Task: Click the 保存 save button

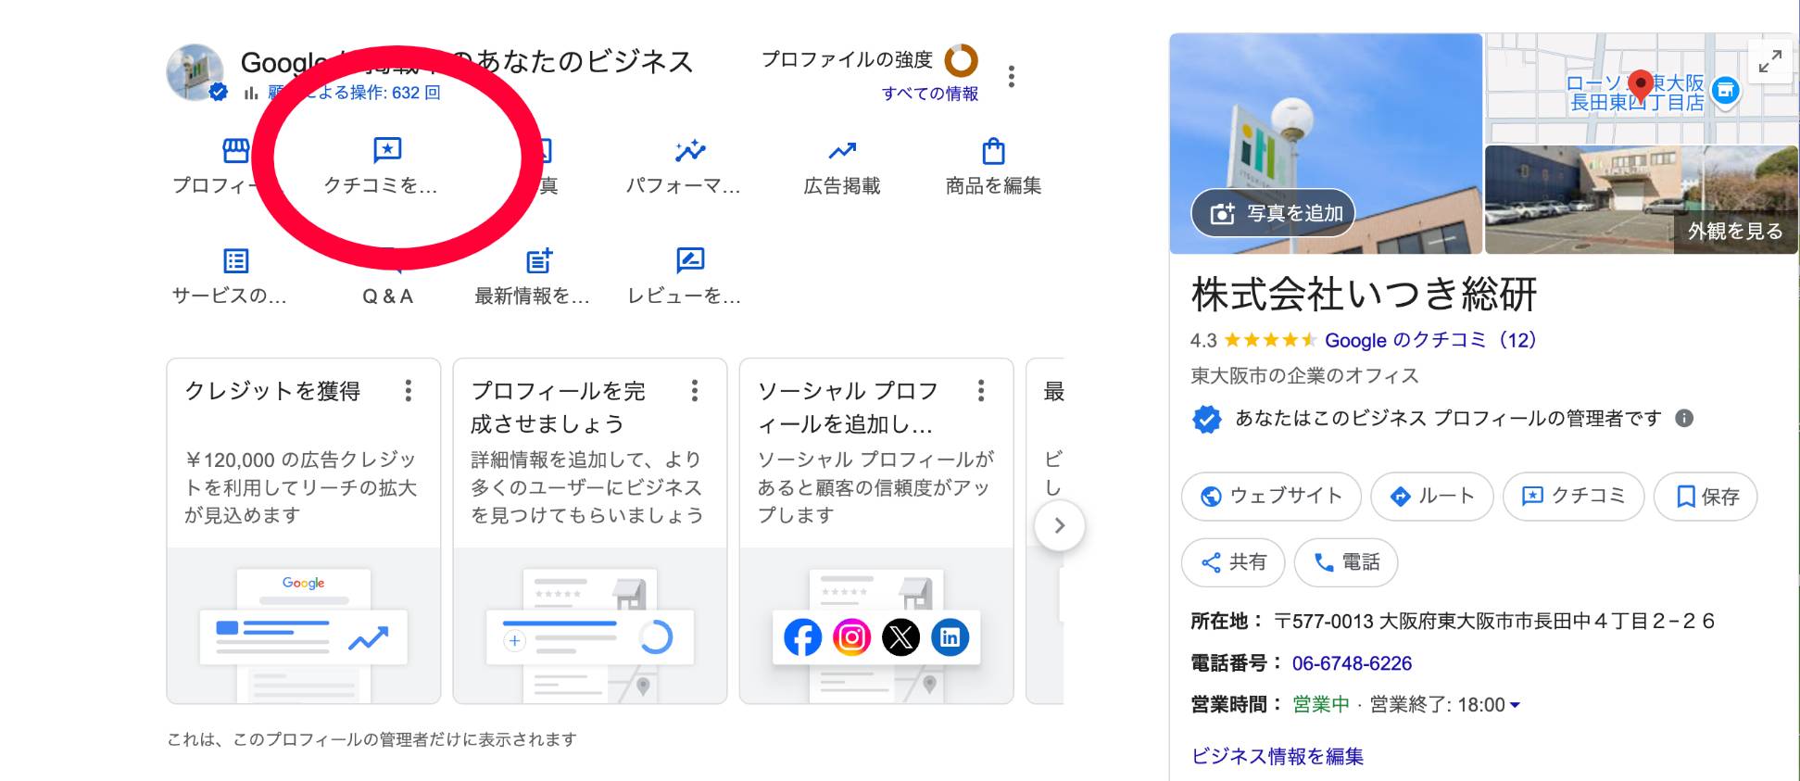Action: [1706, 496]
